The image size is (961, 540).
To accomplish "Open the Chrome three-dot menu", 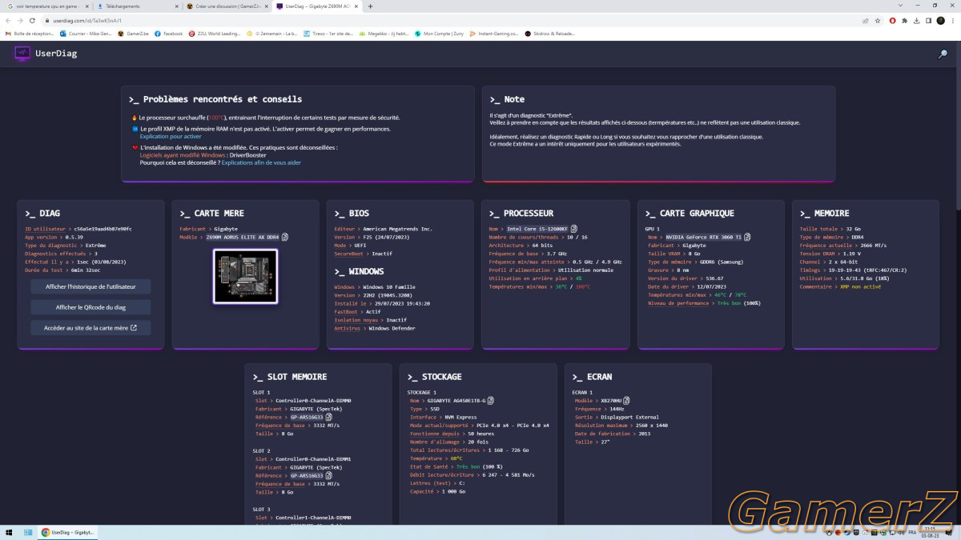I will [x=953, y=21].
